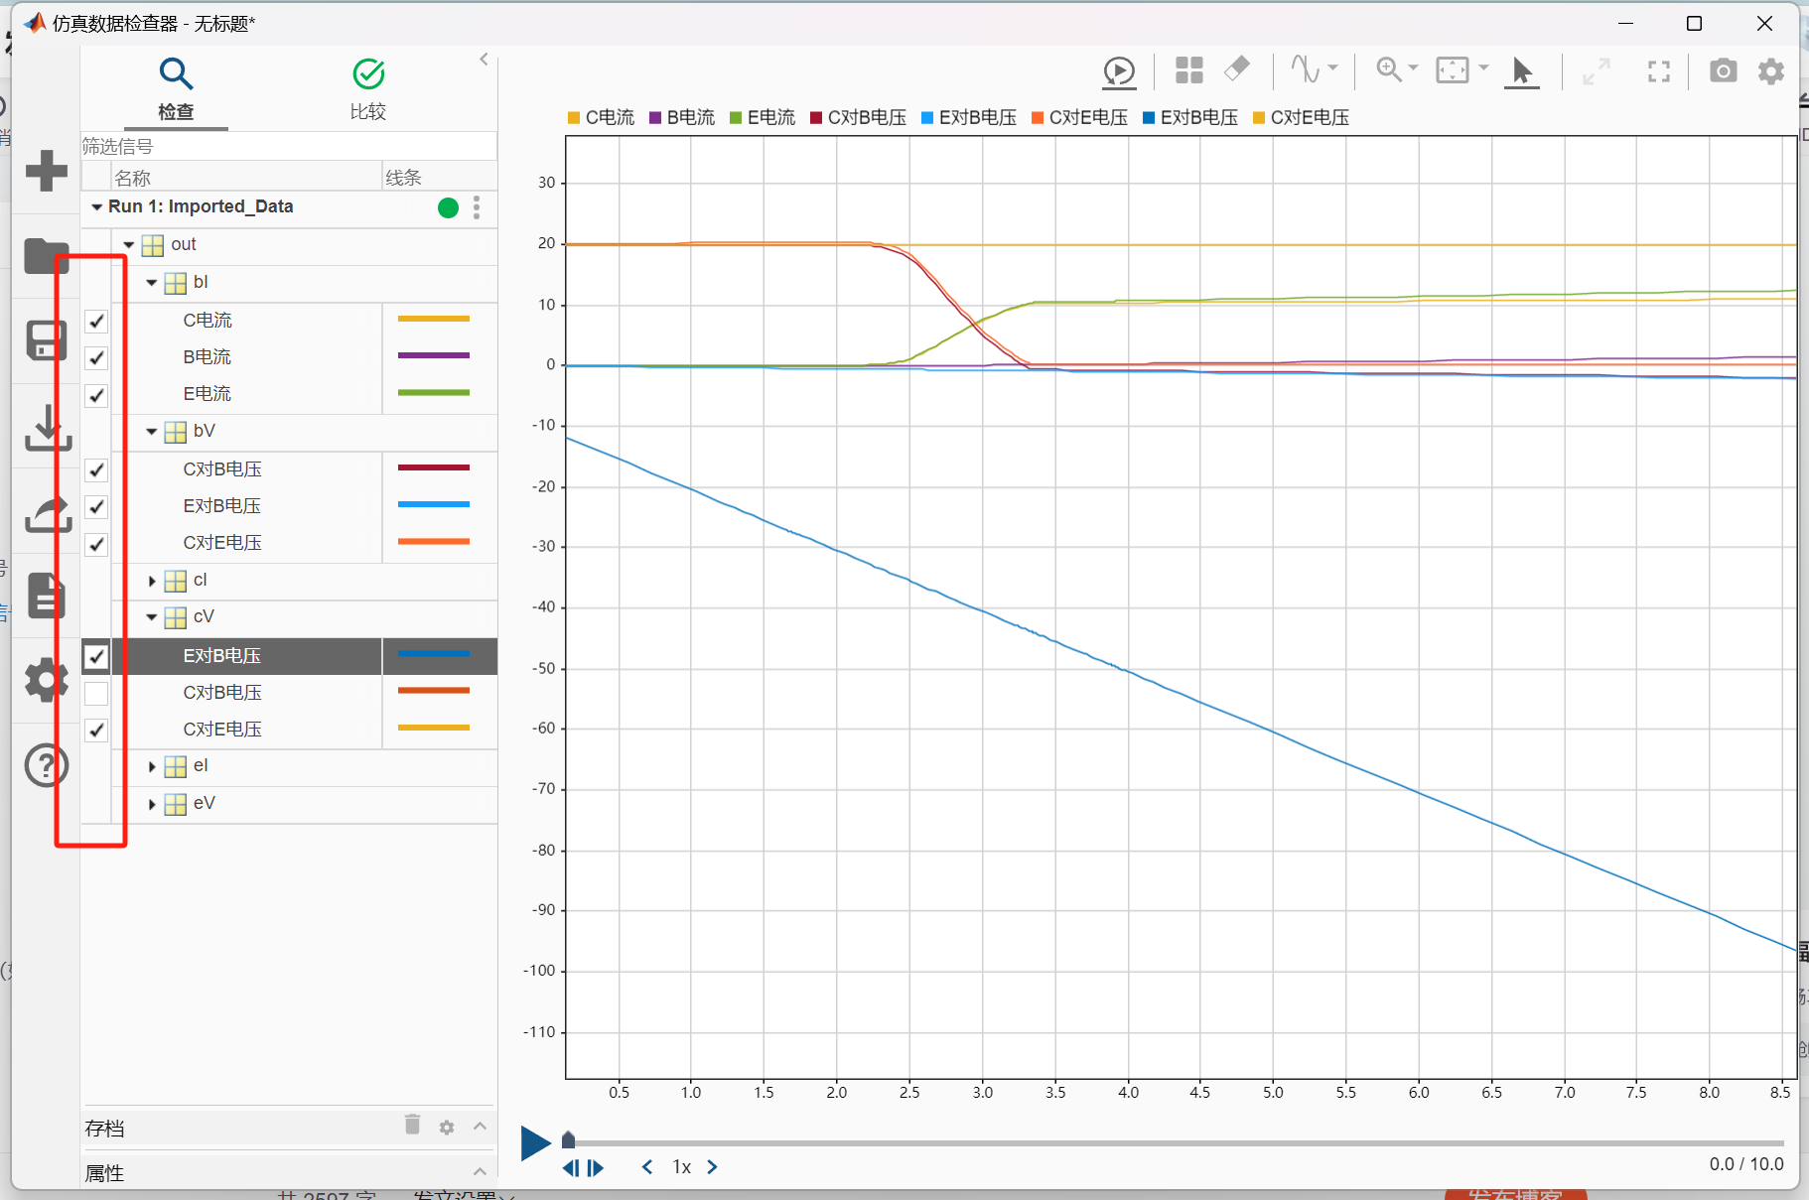Screen dimensions: 1809x1200
Task: Step forward in playback
Action: [x=596, y=1168]
